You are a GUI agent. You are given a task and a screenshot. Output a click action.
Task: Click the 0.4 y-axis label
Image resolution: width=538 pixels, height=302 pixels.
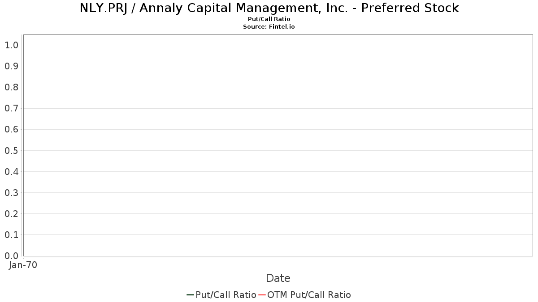(12, 171)
